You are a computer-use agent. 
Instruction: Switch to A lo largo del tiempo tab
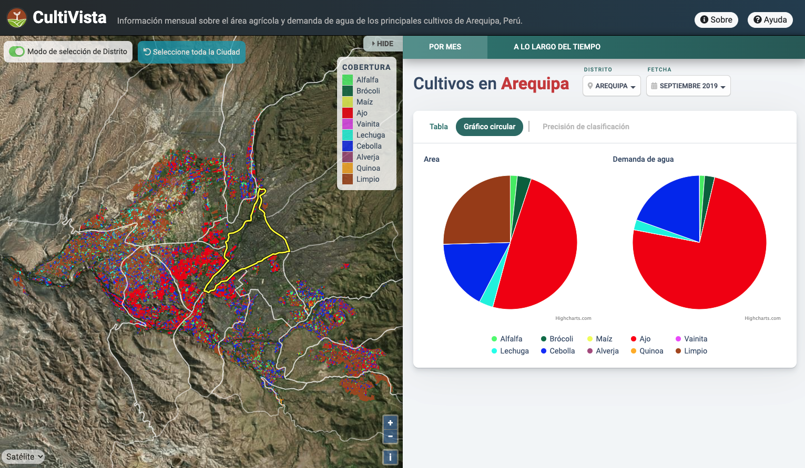point(557,47)
